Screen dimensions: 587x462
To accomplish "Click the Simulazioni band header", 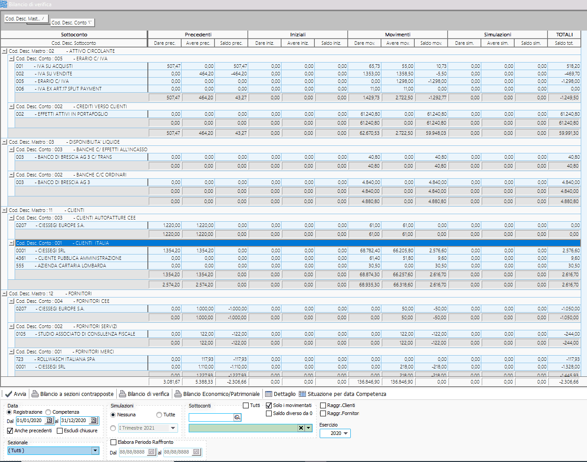I will coord(498,35).
